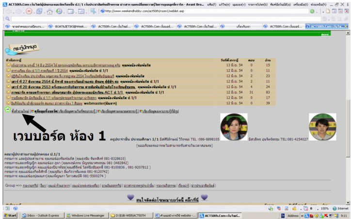Click the page vertical scrollbar track
Screen dimensions: 351x219
click(x=347, y=145)
